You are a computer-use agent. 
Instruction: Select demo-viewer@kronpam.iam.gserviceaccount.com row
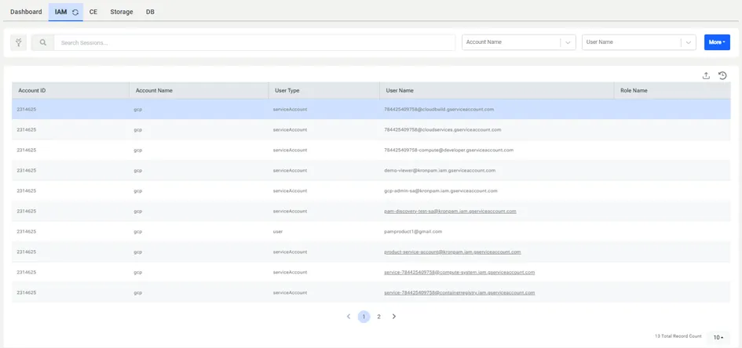coord(371,170)
